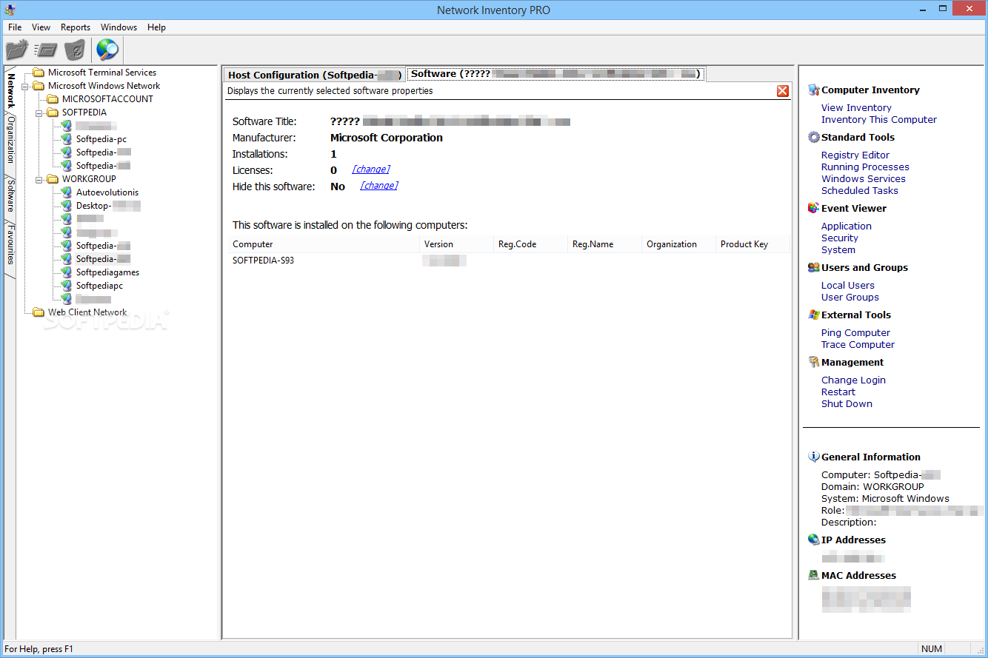Click change link next to Hide this software
The image size is (988, 658).
click(x=379, y=186)
